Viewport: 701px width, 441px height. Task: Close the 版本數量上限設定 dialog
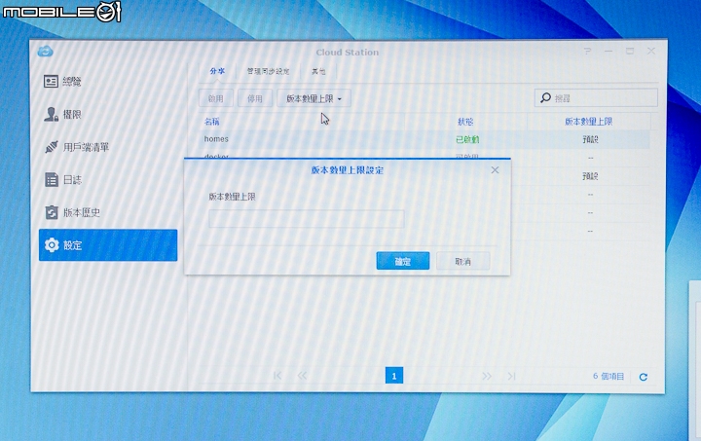point(495,169)
